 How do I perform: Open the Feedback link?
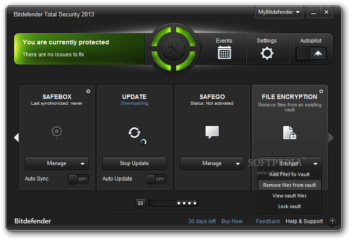[268, 221]
